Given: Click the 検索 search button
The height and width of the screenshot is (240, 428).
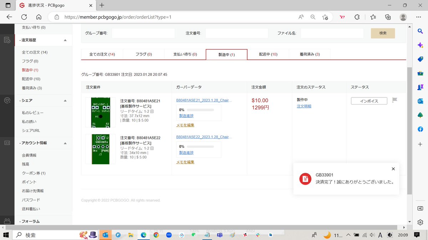Looking at the screenshot, I should point(383,33).
